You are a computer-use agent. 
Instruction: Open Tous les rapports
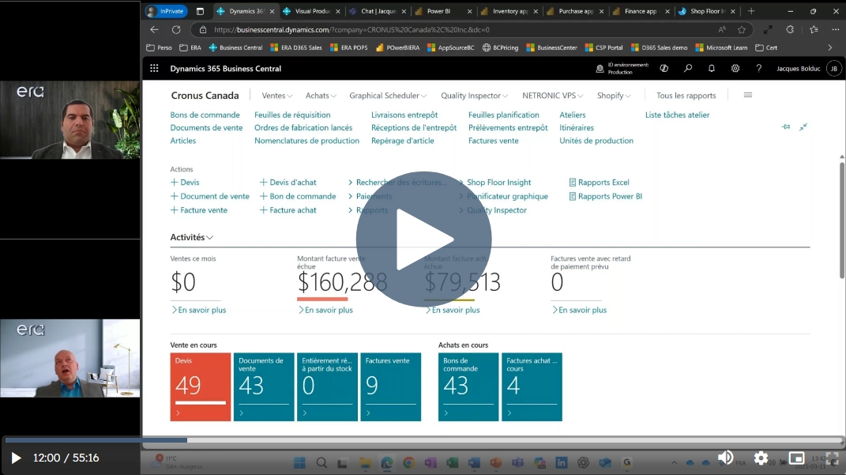click(686, 96)
